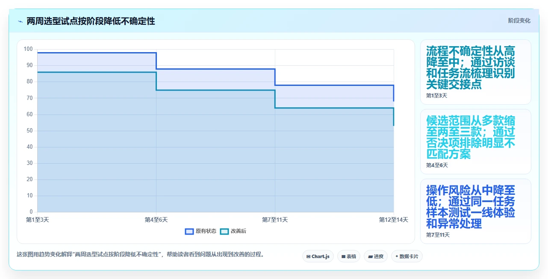This screenshot has height=279, width=548.
Task: Toggle the 改善后 legend swatch
Action: 224,232
